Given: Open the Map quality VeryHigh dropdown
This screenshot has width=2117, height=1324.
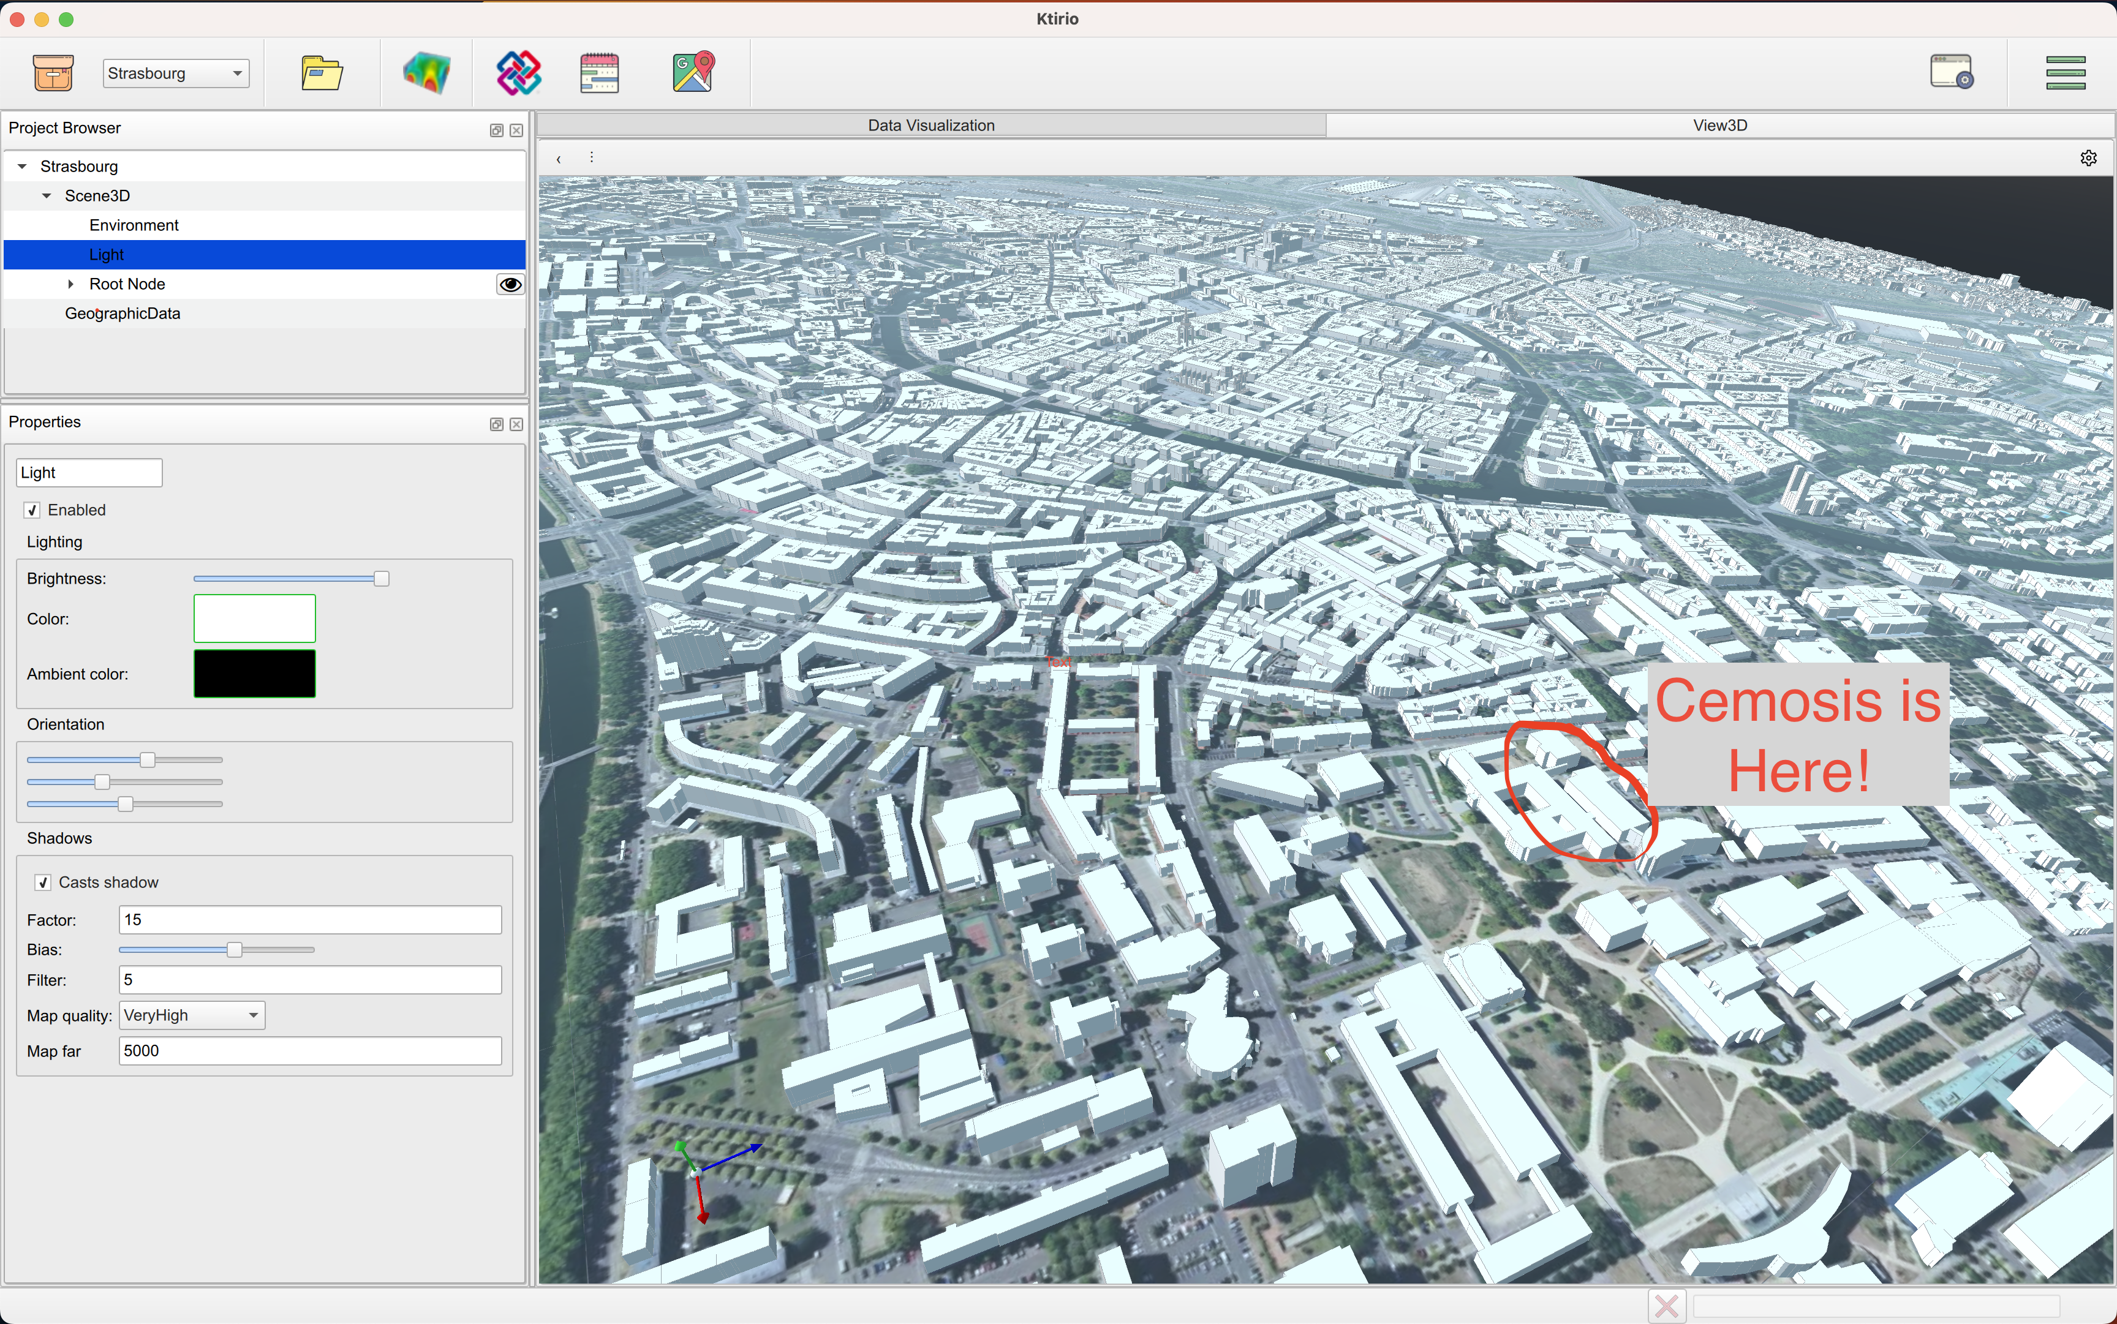Looking at the screenshot, I should point(192,1016).
